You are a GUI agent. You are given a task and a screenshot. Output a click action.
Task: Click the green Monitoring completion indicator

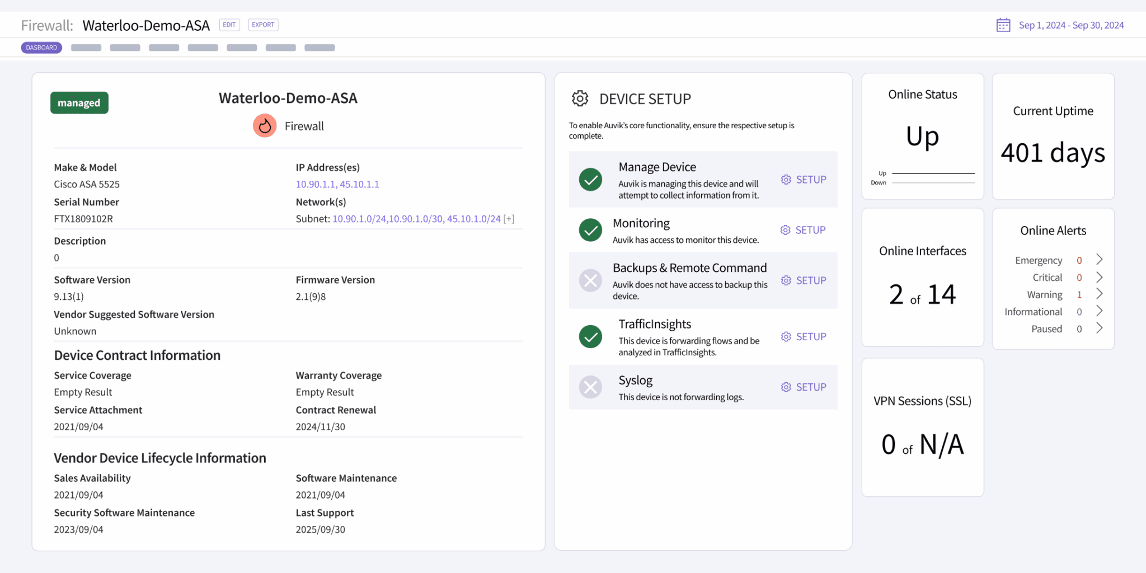click(x=590, y=230)
